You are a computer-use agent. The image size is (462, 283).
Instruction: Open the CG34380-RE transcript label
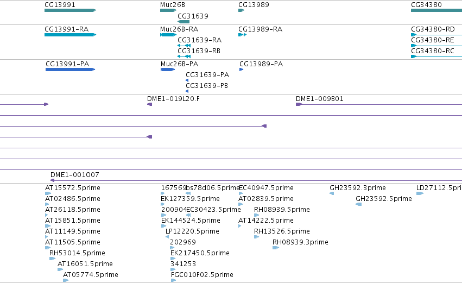[433, 40]
